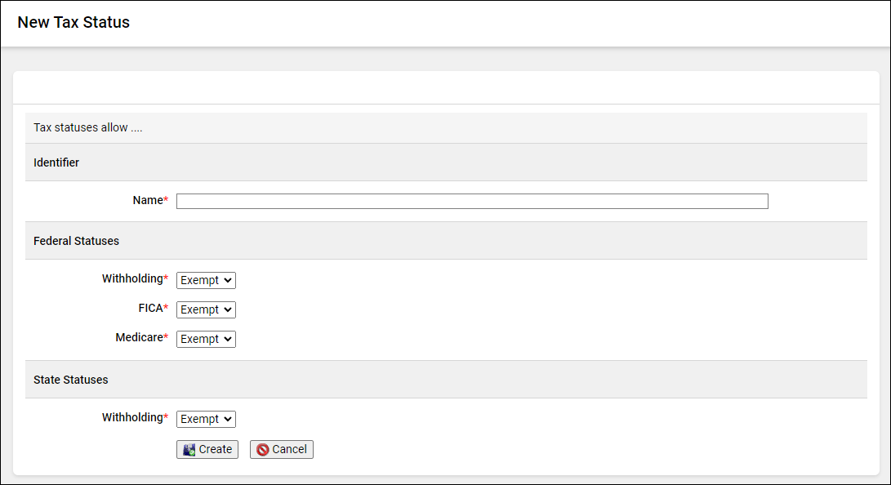
Task: Click the Name field label
Action: [148, 200]
